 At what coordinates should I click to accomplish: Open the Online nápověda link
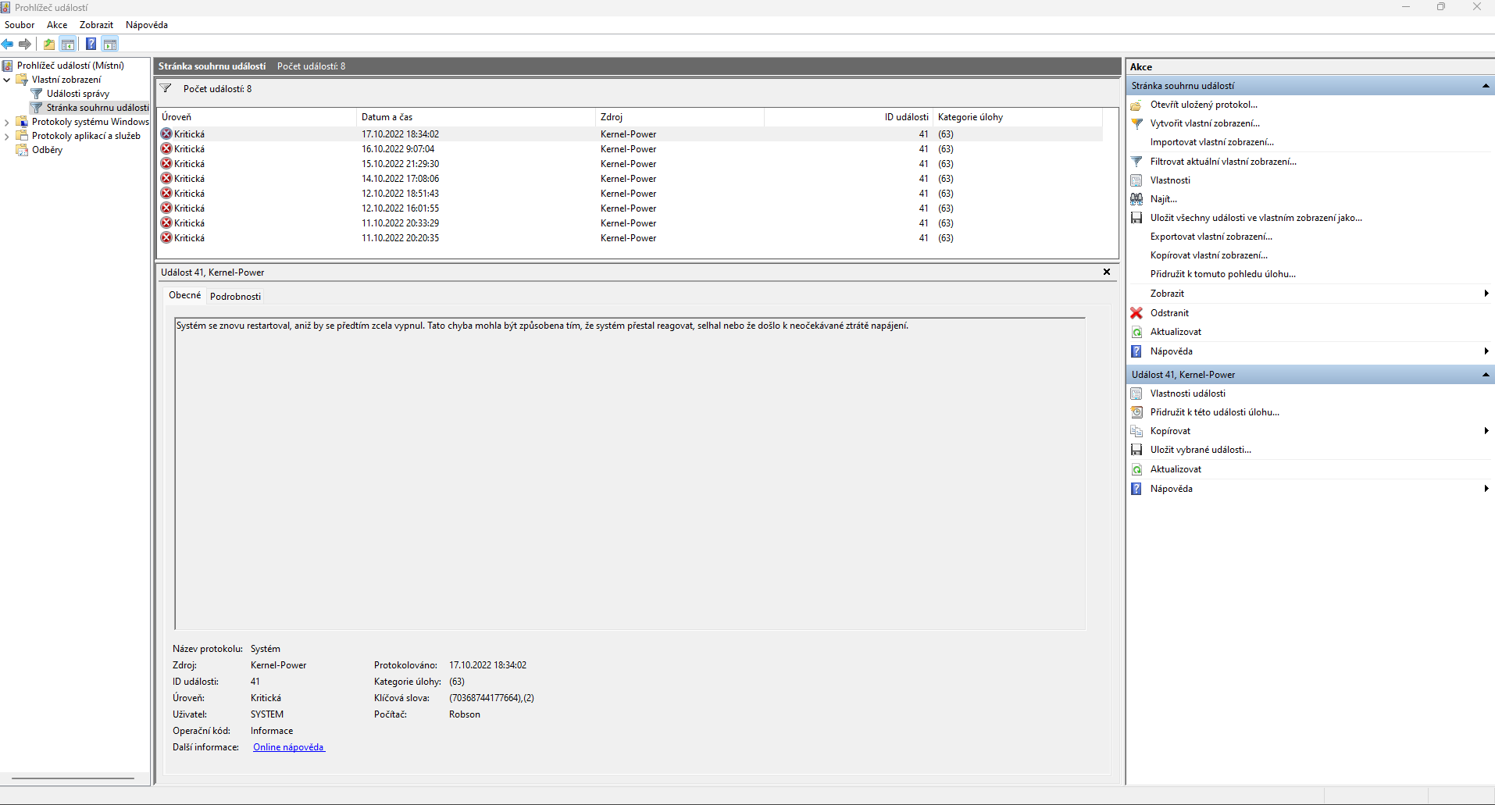pyautogui.click(x=288, y=747)
